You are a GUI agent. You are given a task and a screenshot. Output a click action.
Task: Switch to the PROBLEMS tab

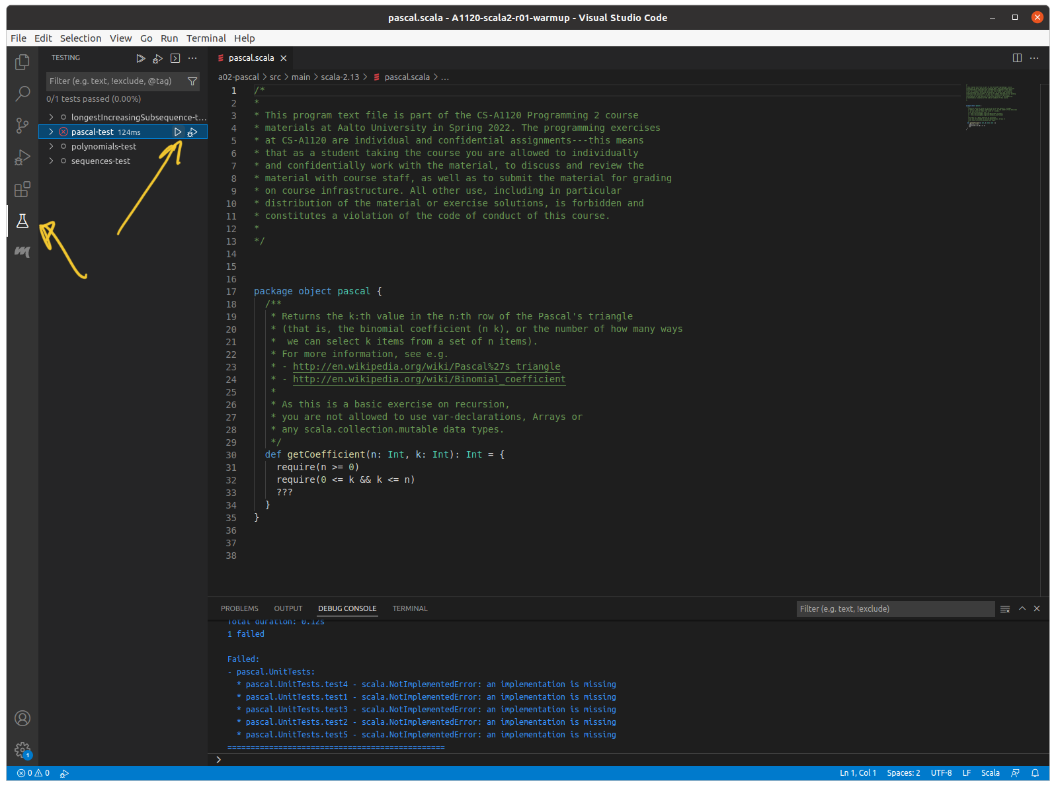coord(239,608)
